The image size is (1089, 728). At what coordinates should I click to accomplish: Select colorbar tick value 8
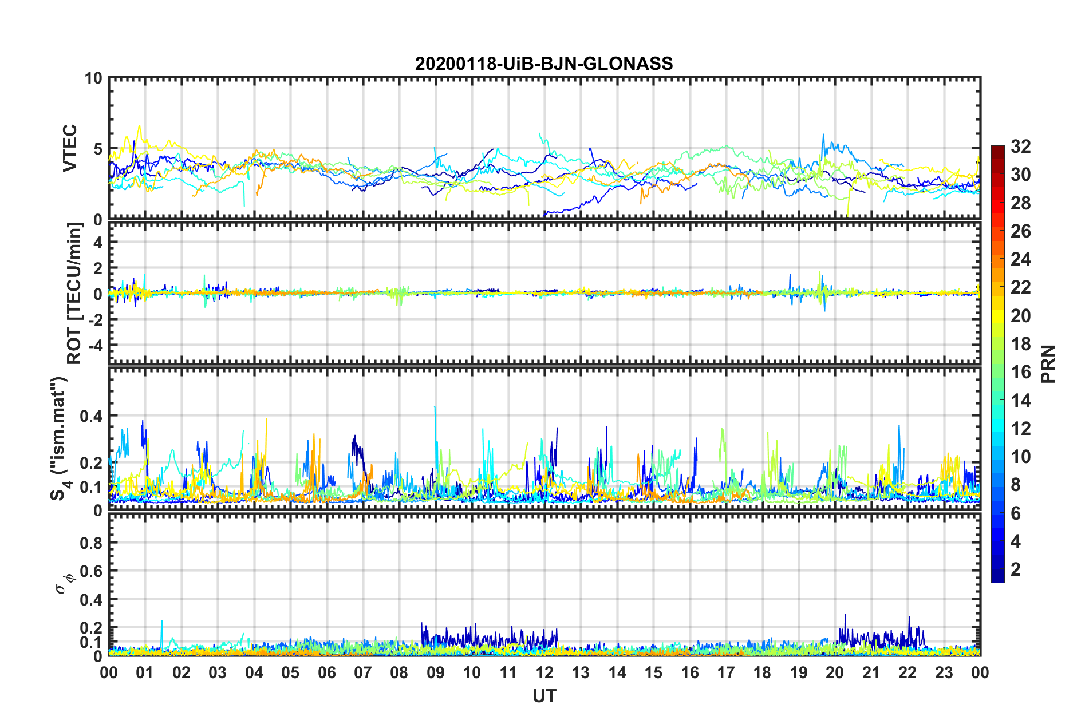pos(1016,485)
